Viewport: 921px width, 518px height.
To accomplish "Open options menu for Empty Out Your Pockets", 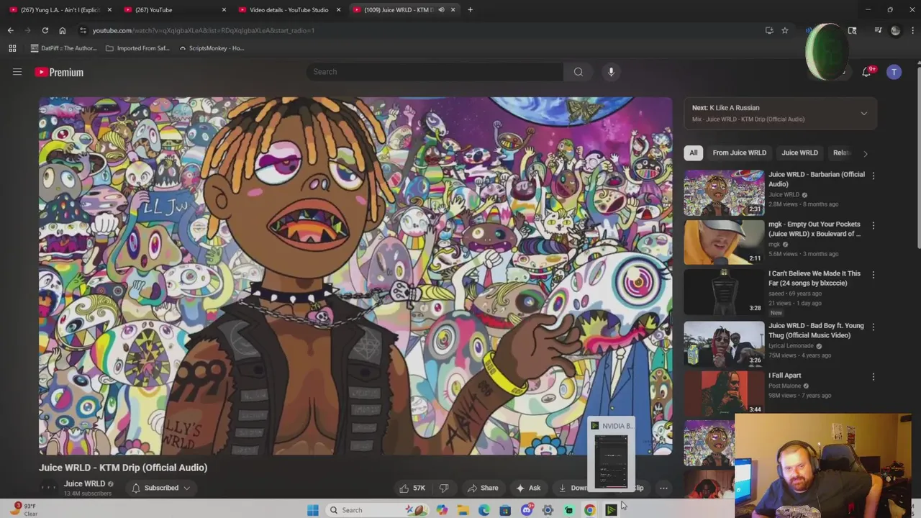I will 873,225.
